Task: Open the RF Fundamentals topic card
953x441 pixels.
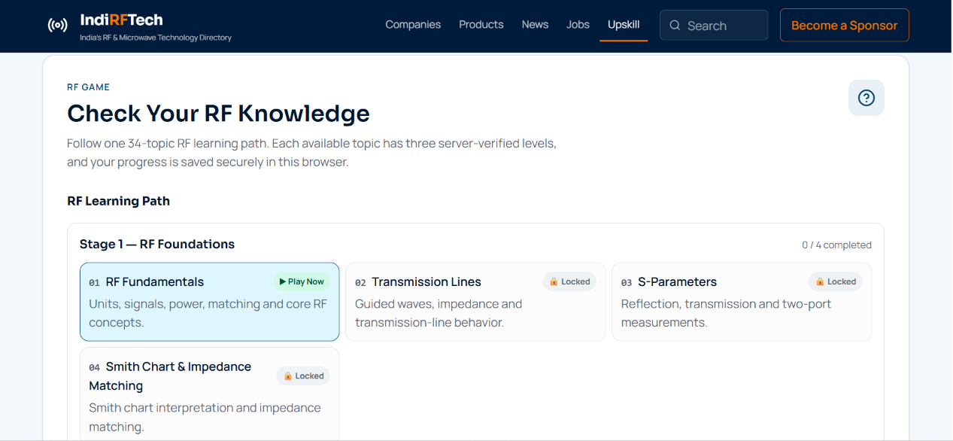Action: [x=209, y=302]
